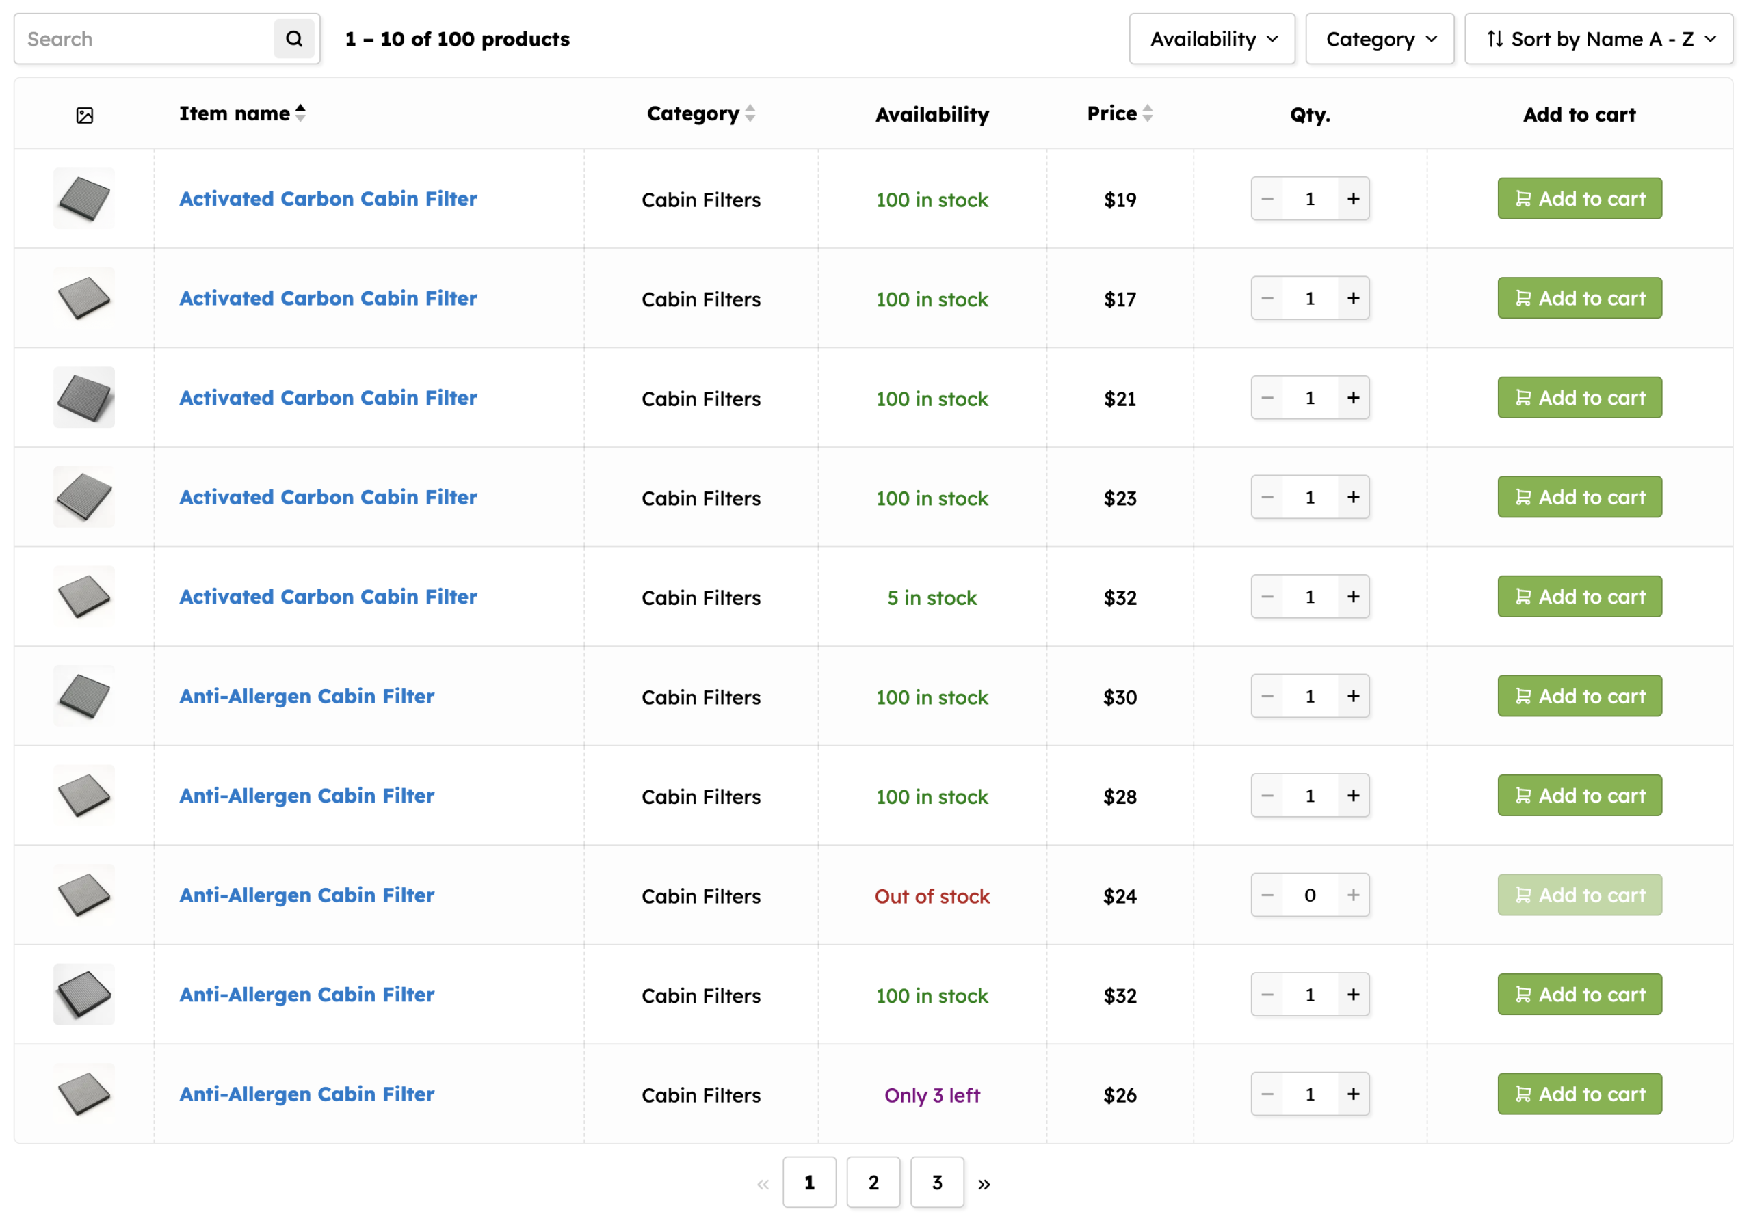Open the Sort by Name A - Z dropdown
This screenshot has height=1227, width=1751.
[1598, 39]
